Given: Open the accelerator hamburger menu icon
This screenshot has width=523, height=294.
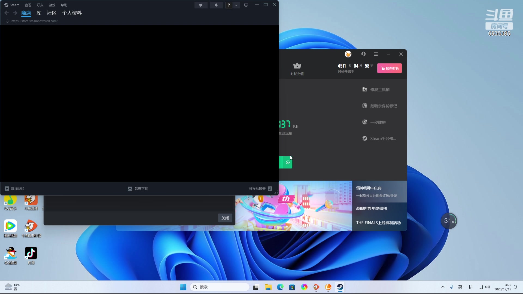Looking at the screenshot, I should pos(376,54).
